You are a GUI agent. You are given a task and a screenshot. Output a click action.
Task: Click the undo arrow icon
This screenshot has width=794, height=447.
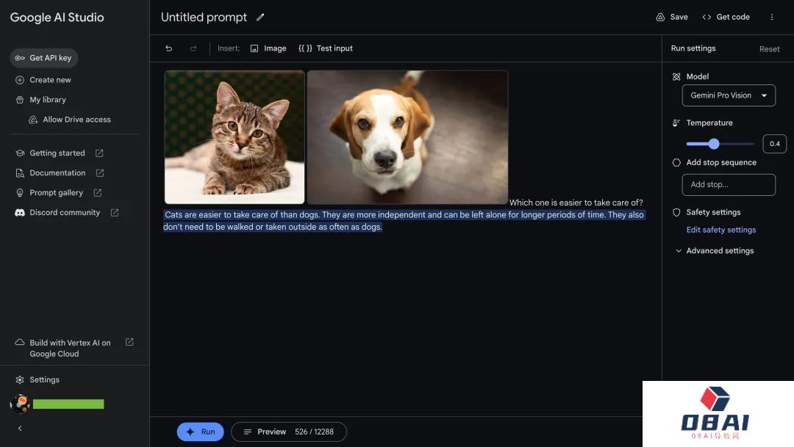pos(169,48)
